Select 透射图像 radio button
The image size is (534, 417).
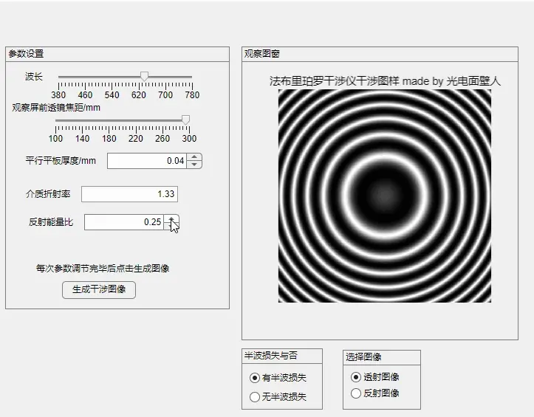click(356, 377)
